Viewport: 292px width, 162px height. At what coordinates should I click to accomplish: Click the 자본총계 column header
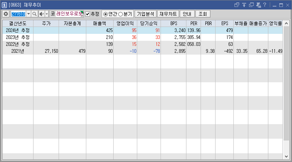tap(72, 23)
